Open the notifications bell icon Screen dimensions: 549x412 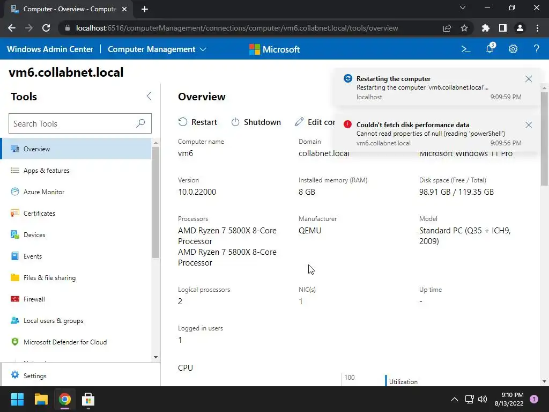coord(490,48)
